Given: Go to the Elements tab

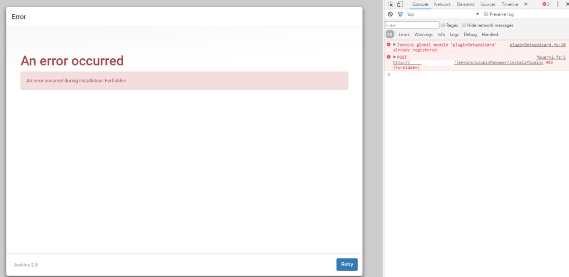Looking at the screenshot, I should coord(466,4).
